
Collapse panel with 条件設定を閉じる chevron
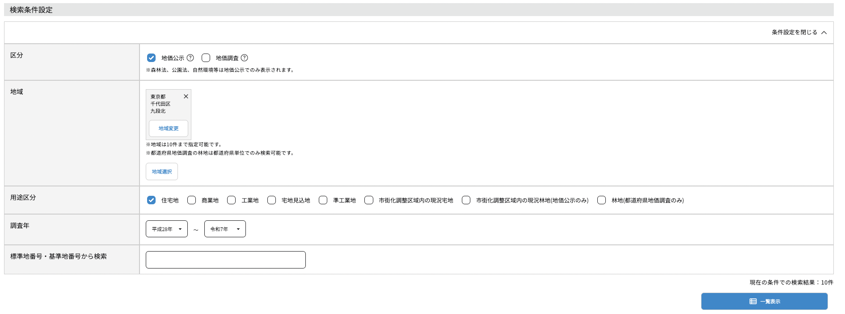coord(824,33)
